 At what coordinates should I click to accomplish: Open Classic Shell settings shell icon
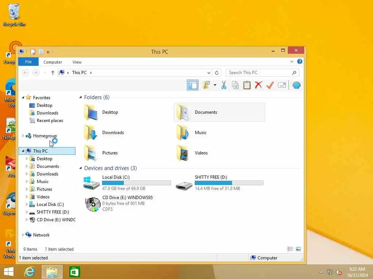pos(297,85)
